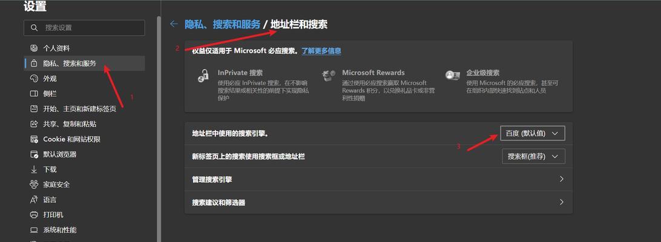Click the 个人资料 profile icon
The height and width of the screenshot is (242, 661).
coord(34,48)
